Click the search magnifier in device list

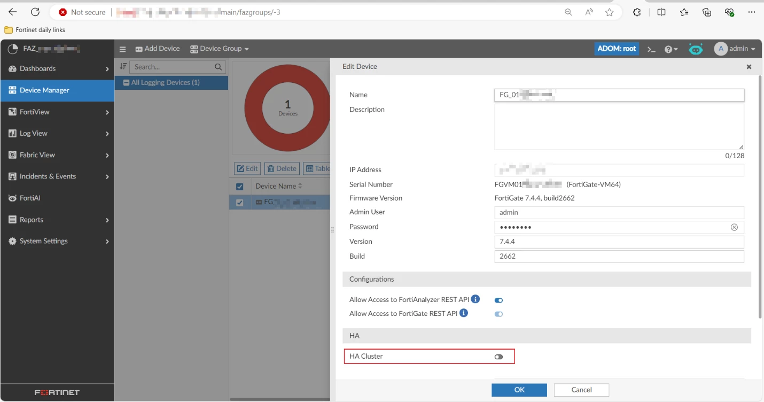pos(218,67)
